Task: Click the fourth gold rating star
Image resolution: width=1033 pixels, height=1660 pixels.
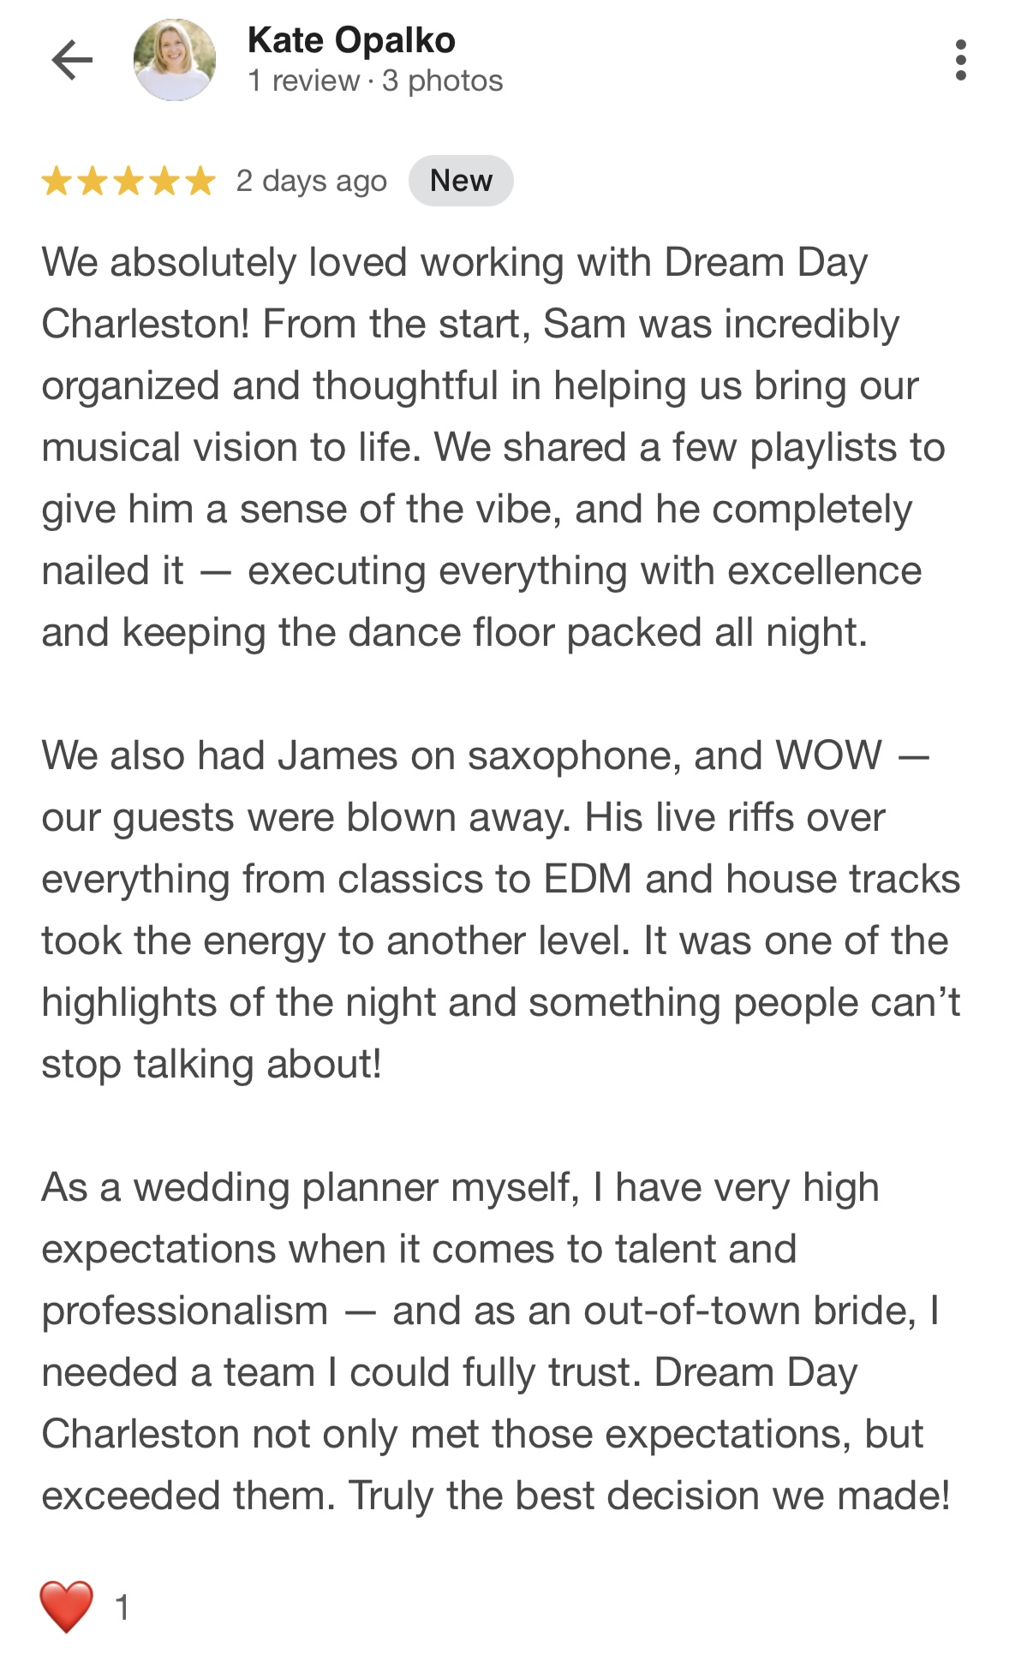Action: [164, 182]
